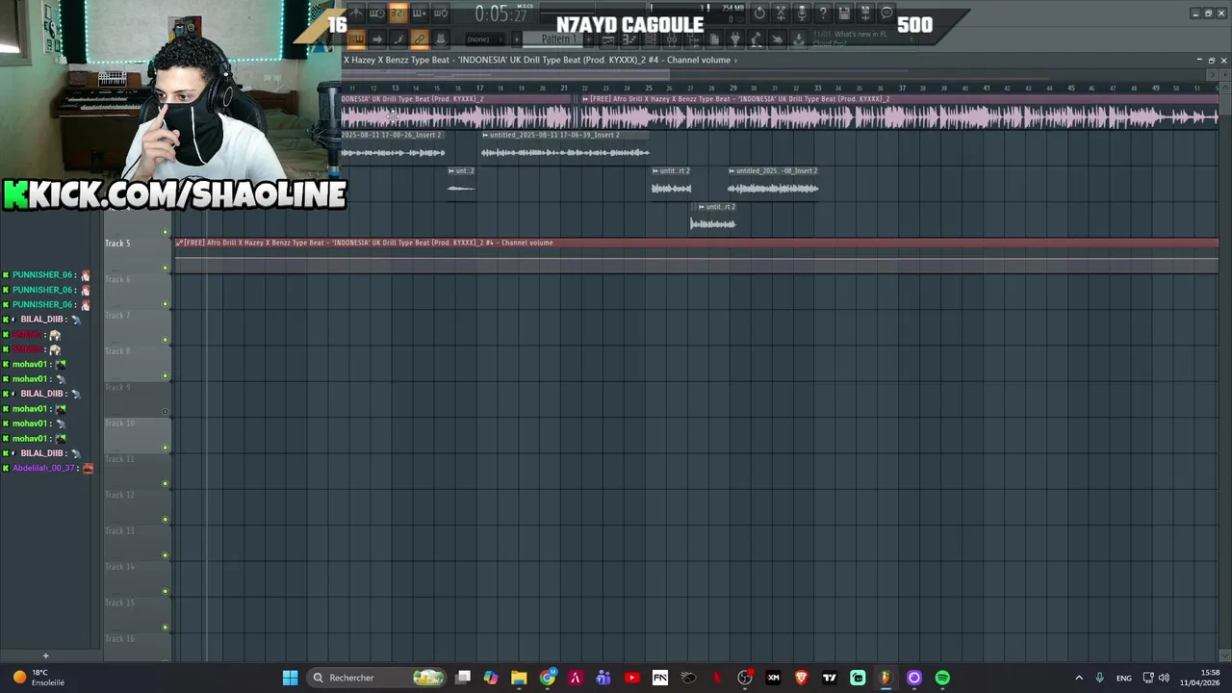This screenshot has height=693, width=1232.
Task: Click the microphone recording icon in toolbar
Action: [x=802, y=13]
